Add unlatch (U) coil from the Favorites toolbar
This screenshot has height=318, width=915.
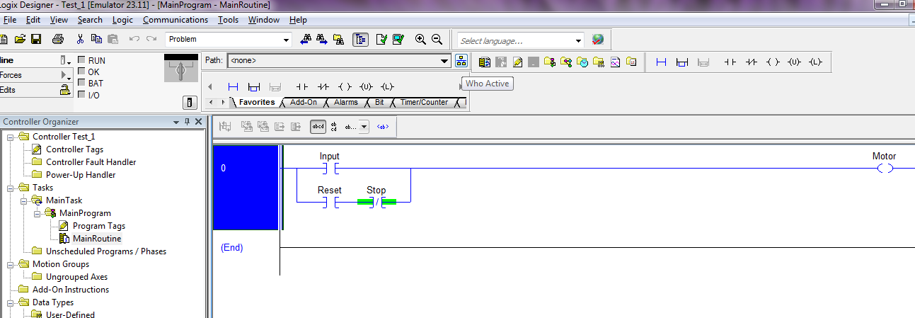[366, 86]
